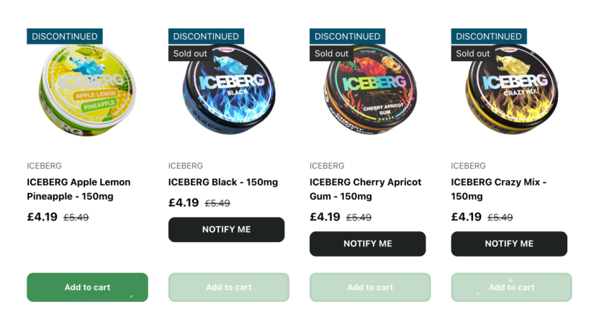Click Sold out badge on ICEBERG Black
Image resolution: width=599 pixels, height=317 pixels.
point(190,53)
